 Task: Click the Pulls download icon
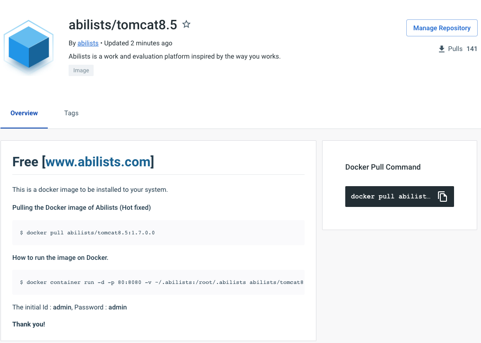pyautogui.click(x=441, y=49)
